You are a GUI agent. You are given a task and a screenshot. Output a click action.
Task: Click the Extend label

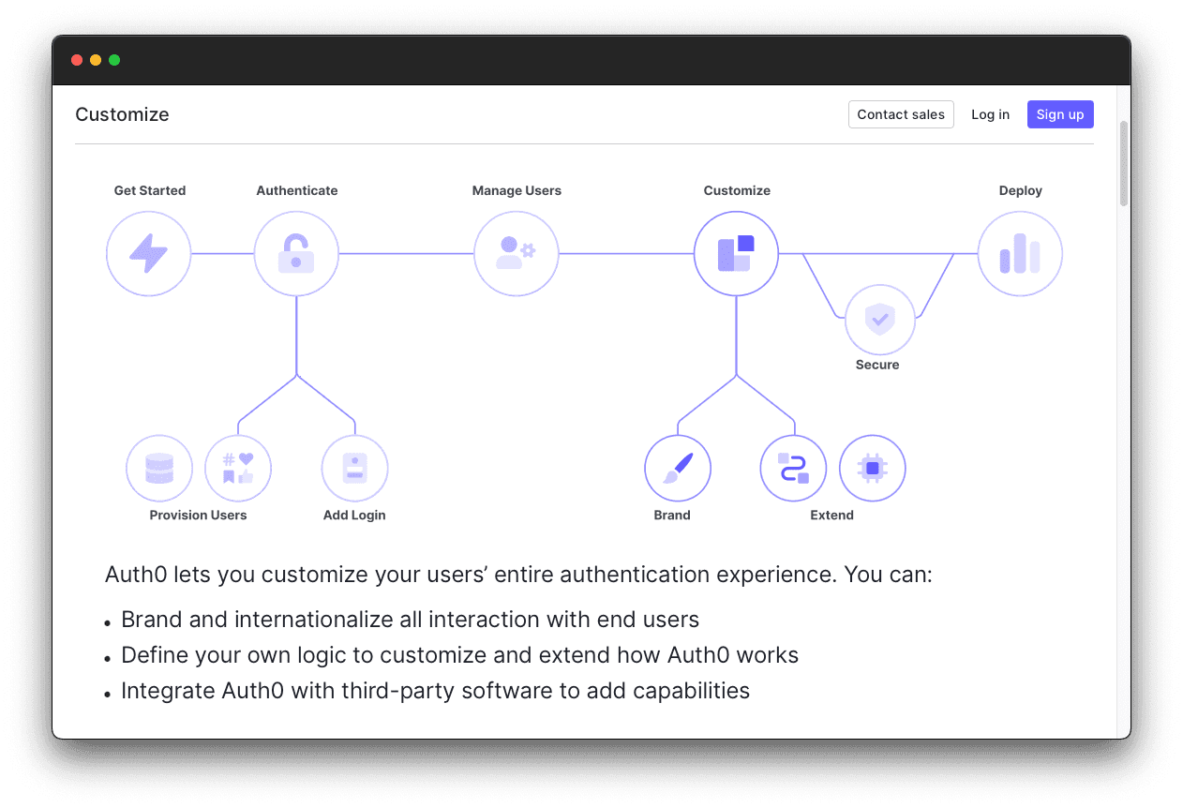pyautogui.click(x=832, y=515)
